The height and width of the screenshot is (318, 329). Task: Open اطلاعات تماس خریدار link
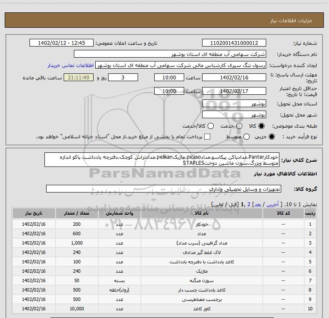click(x=70, y=65)
